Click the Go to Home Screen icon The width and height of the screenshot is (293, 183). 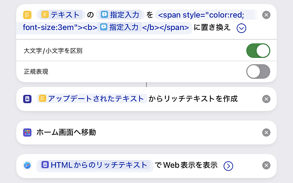pyautogui.click(x=27, y=132)
